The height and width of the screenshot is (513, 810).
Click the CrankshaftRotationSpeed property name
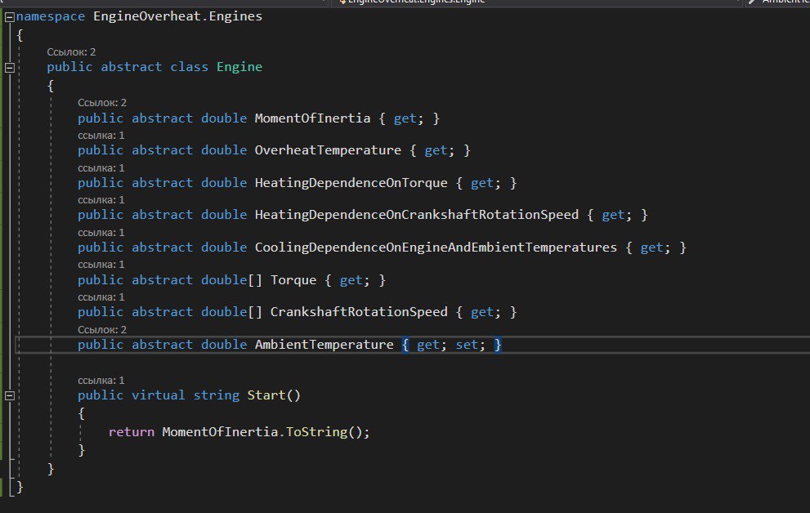pos(359,312)
